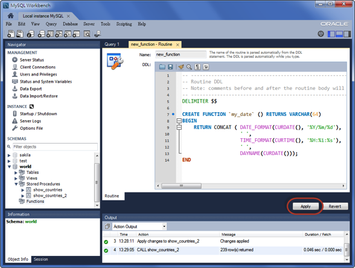Toggle invisible characters display in DDL toolbar

[197, 67]
